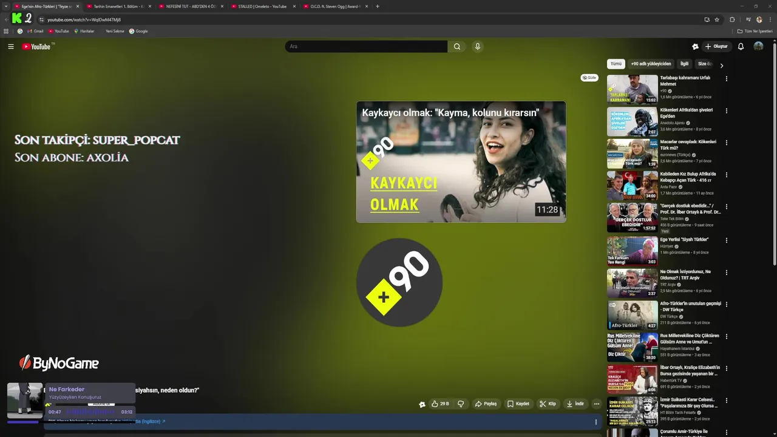Select the +90 adlı yükleyiciden chip

point(651,64)
